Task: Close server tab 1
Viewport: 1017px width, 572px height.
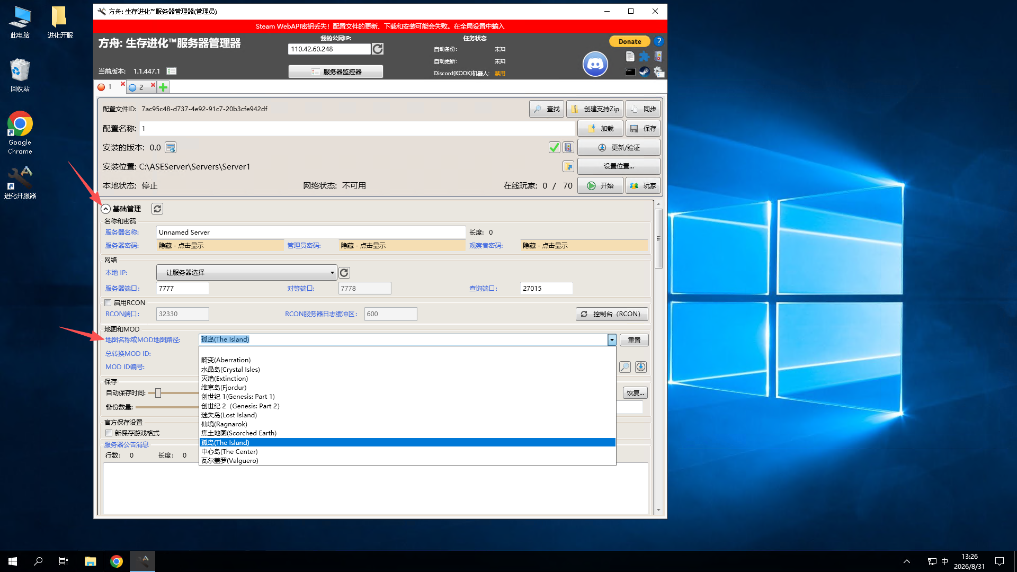Action: coord(123,84)
